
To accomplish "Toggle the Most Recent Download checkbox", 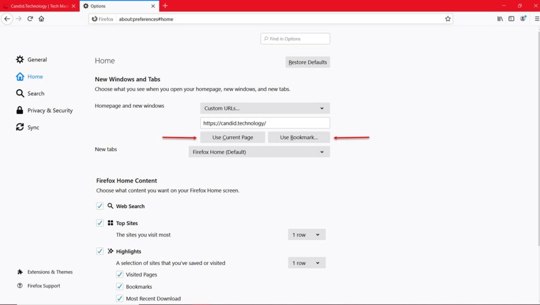I will [x=120, y=299].
